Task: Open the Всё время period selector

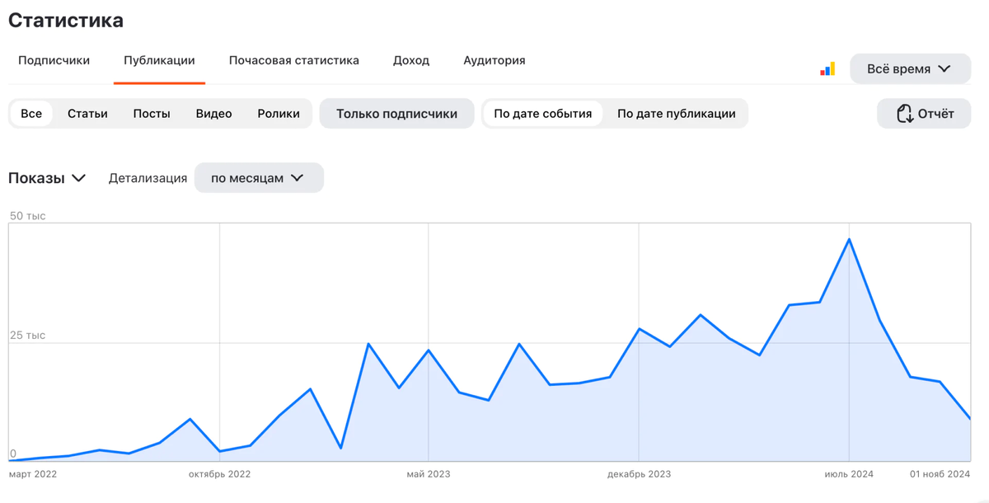Action: (x=910, y=69)
